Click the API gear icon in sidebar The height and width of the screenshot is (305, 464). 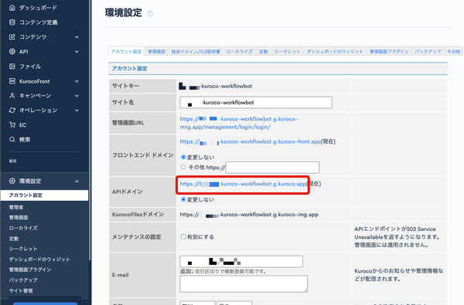click(12, 52)
